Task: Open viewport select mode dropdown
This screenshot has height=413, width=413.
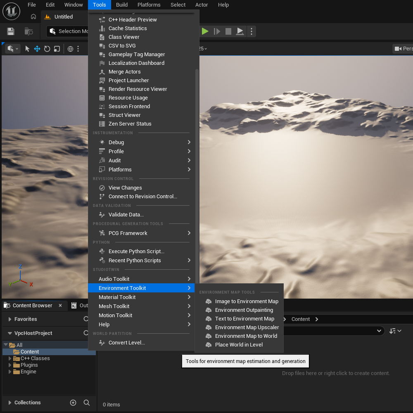Action: [13, 49]
